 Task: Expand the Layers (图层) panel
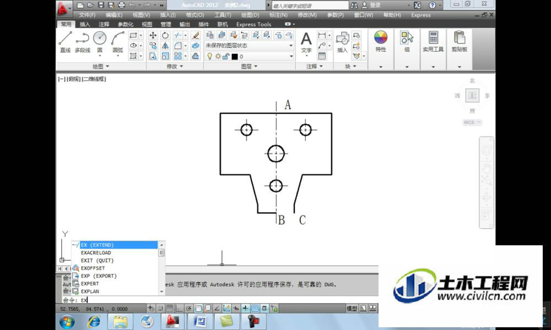click(x=250, y=67)
